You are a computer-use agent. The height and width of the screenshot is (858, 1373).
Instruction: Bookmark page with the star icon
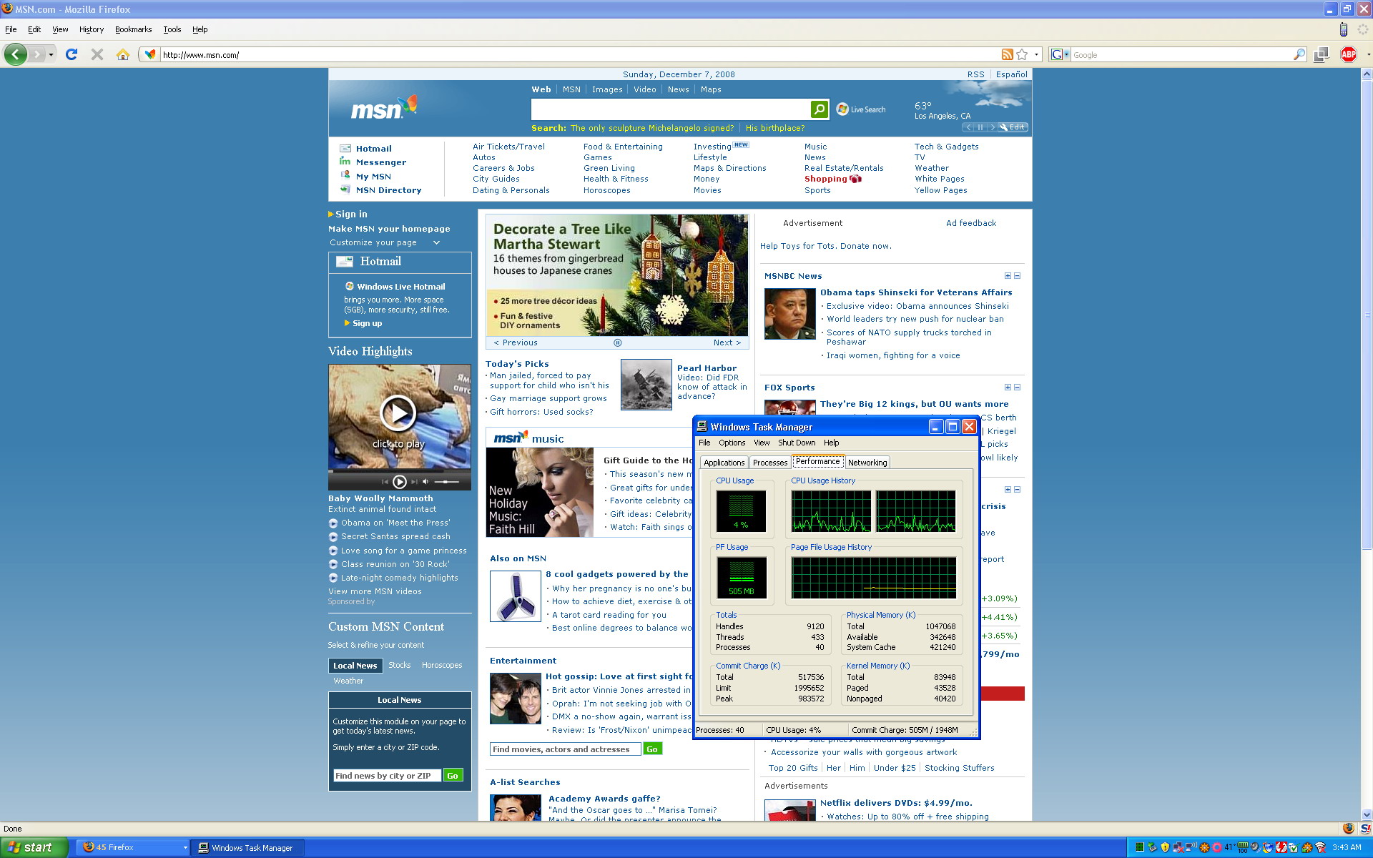1022,54
